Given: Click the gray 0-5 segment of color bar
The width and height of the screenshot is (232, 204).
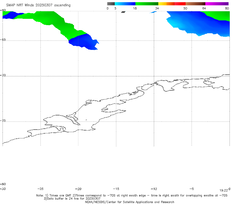Looking at the screenshot, I should (111, 4).
